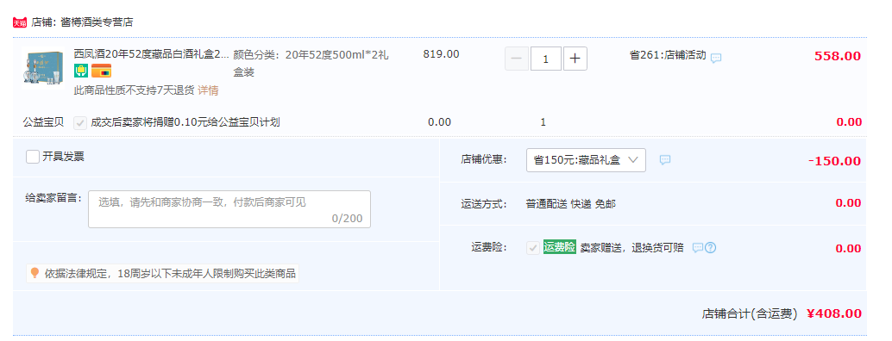This screenshot has width=892, height=341.
Task: Click the quantity input field showing 1
Action: pyautogui.click(x=546, y=59)
